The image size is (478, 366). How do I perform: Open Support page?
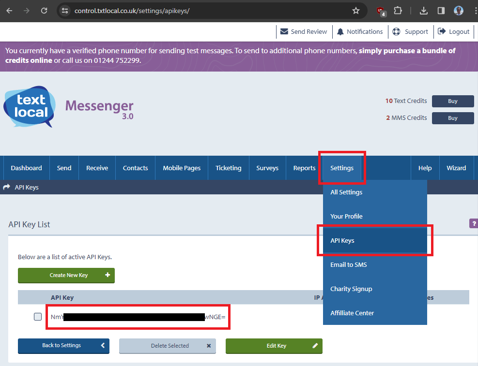tap(410, 31)
